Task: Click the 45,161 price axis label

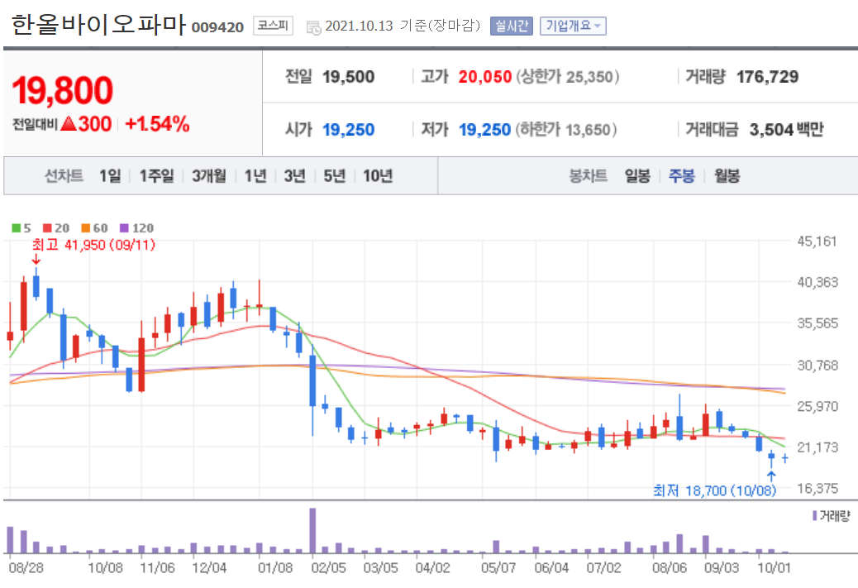Action: (x=817, y=241)
